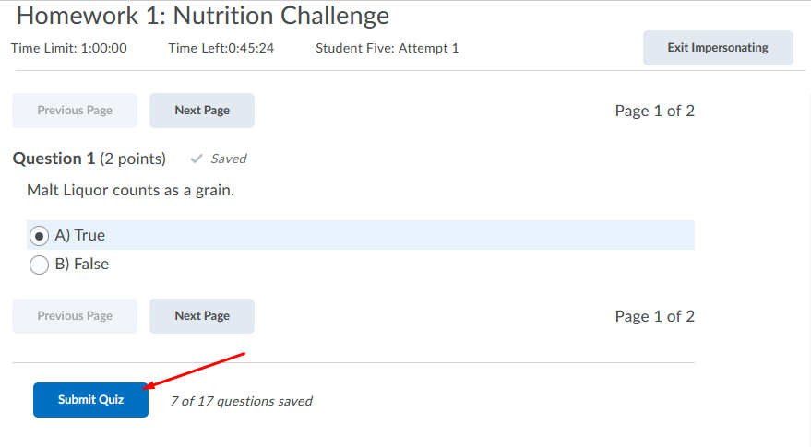Click the 7 of 17 questions saved status
This screenshot has width=811, height=447.
click(x=242, y=401)
